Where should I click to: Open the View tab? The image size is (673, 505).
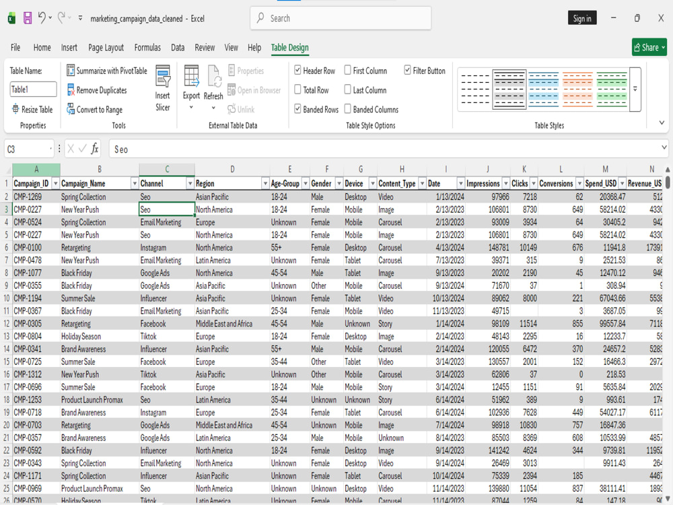coord(231,47)
